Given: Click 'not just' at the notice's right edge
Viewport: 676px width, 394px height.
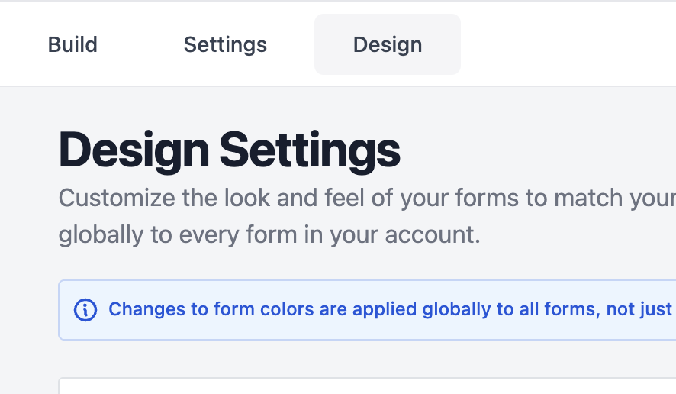Looking at the screenshot, I should (x=639, y=309).
